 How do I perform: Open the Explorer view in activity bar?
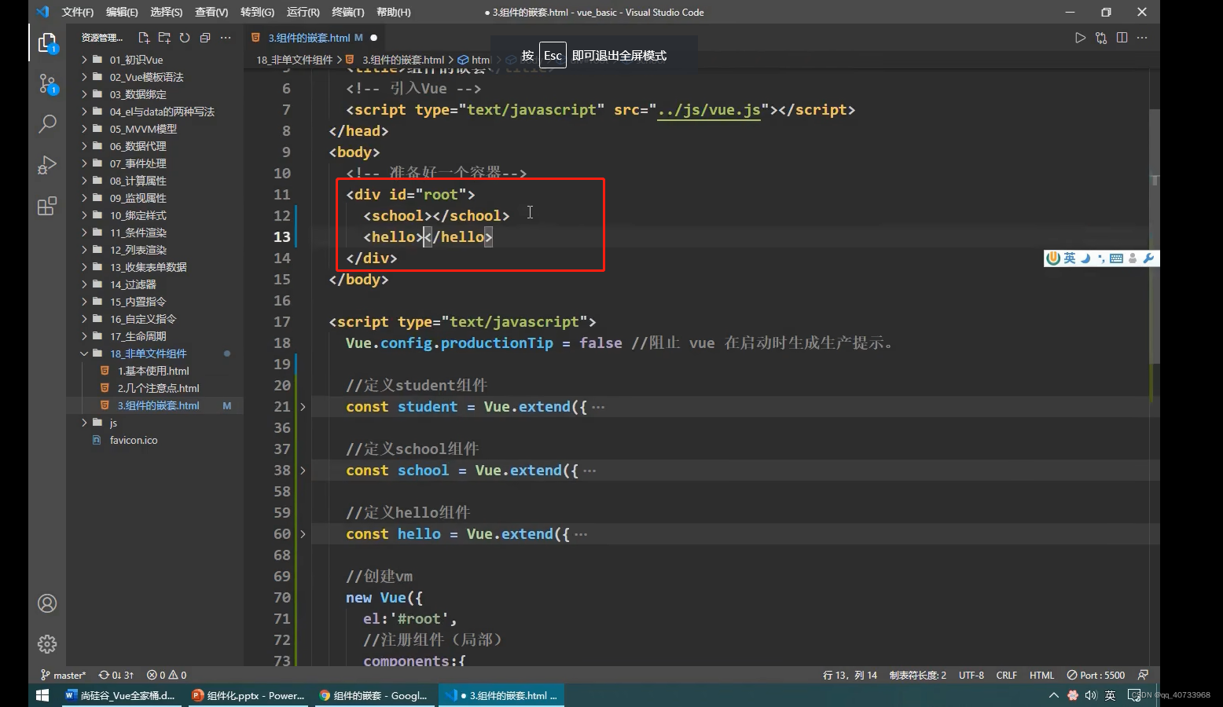pyautogui.click(x=47, y=43)
